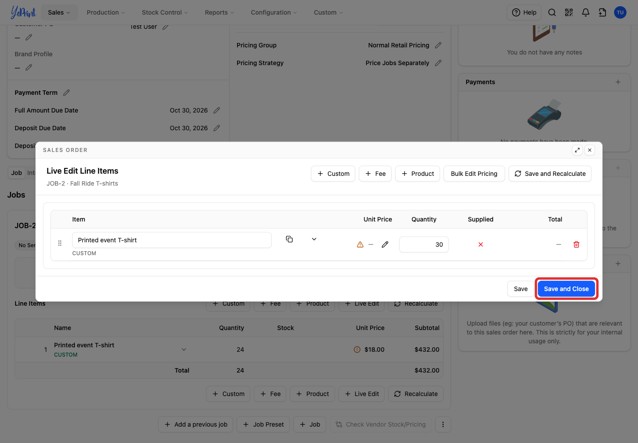Open the Configuration dropdown menu
This screenshot has height=443, width=638.
pos(274,12)
